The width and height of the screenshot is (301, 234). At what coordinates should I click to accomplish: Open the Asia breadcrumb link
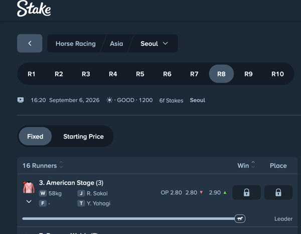[x=116, y=43]
